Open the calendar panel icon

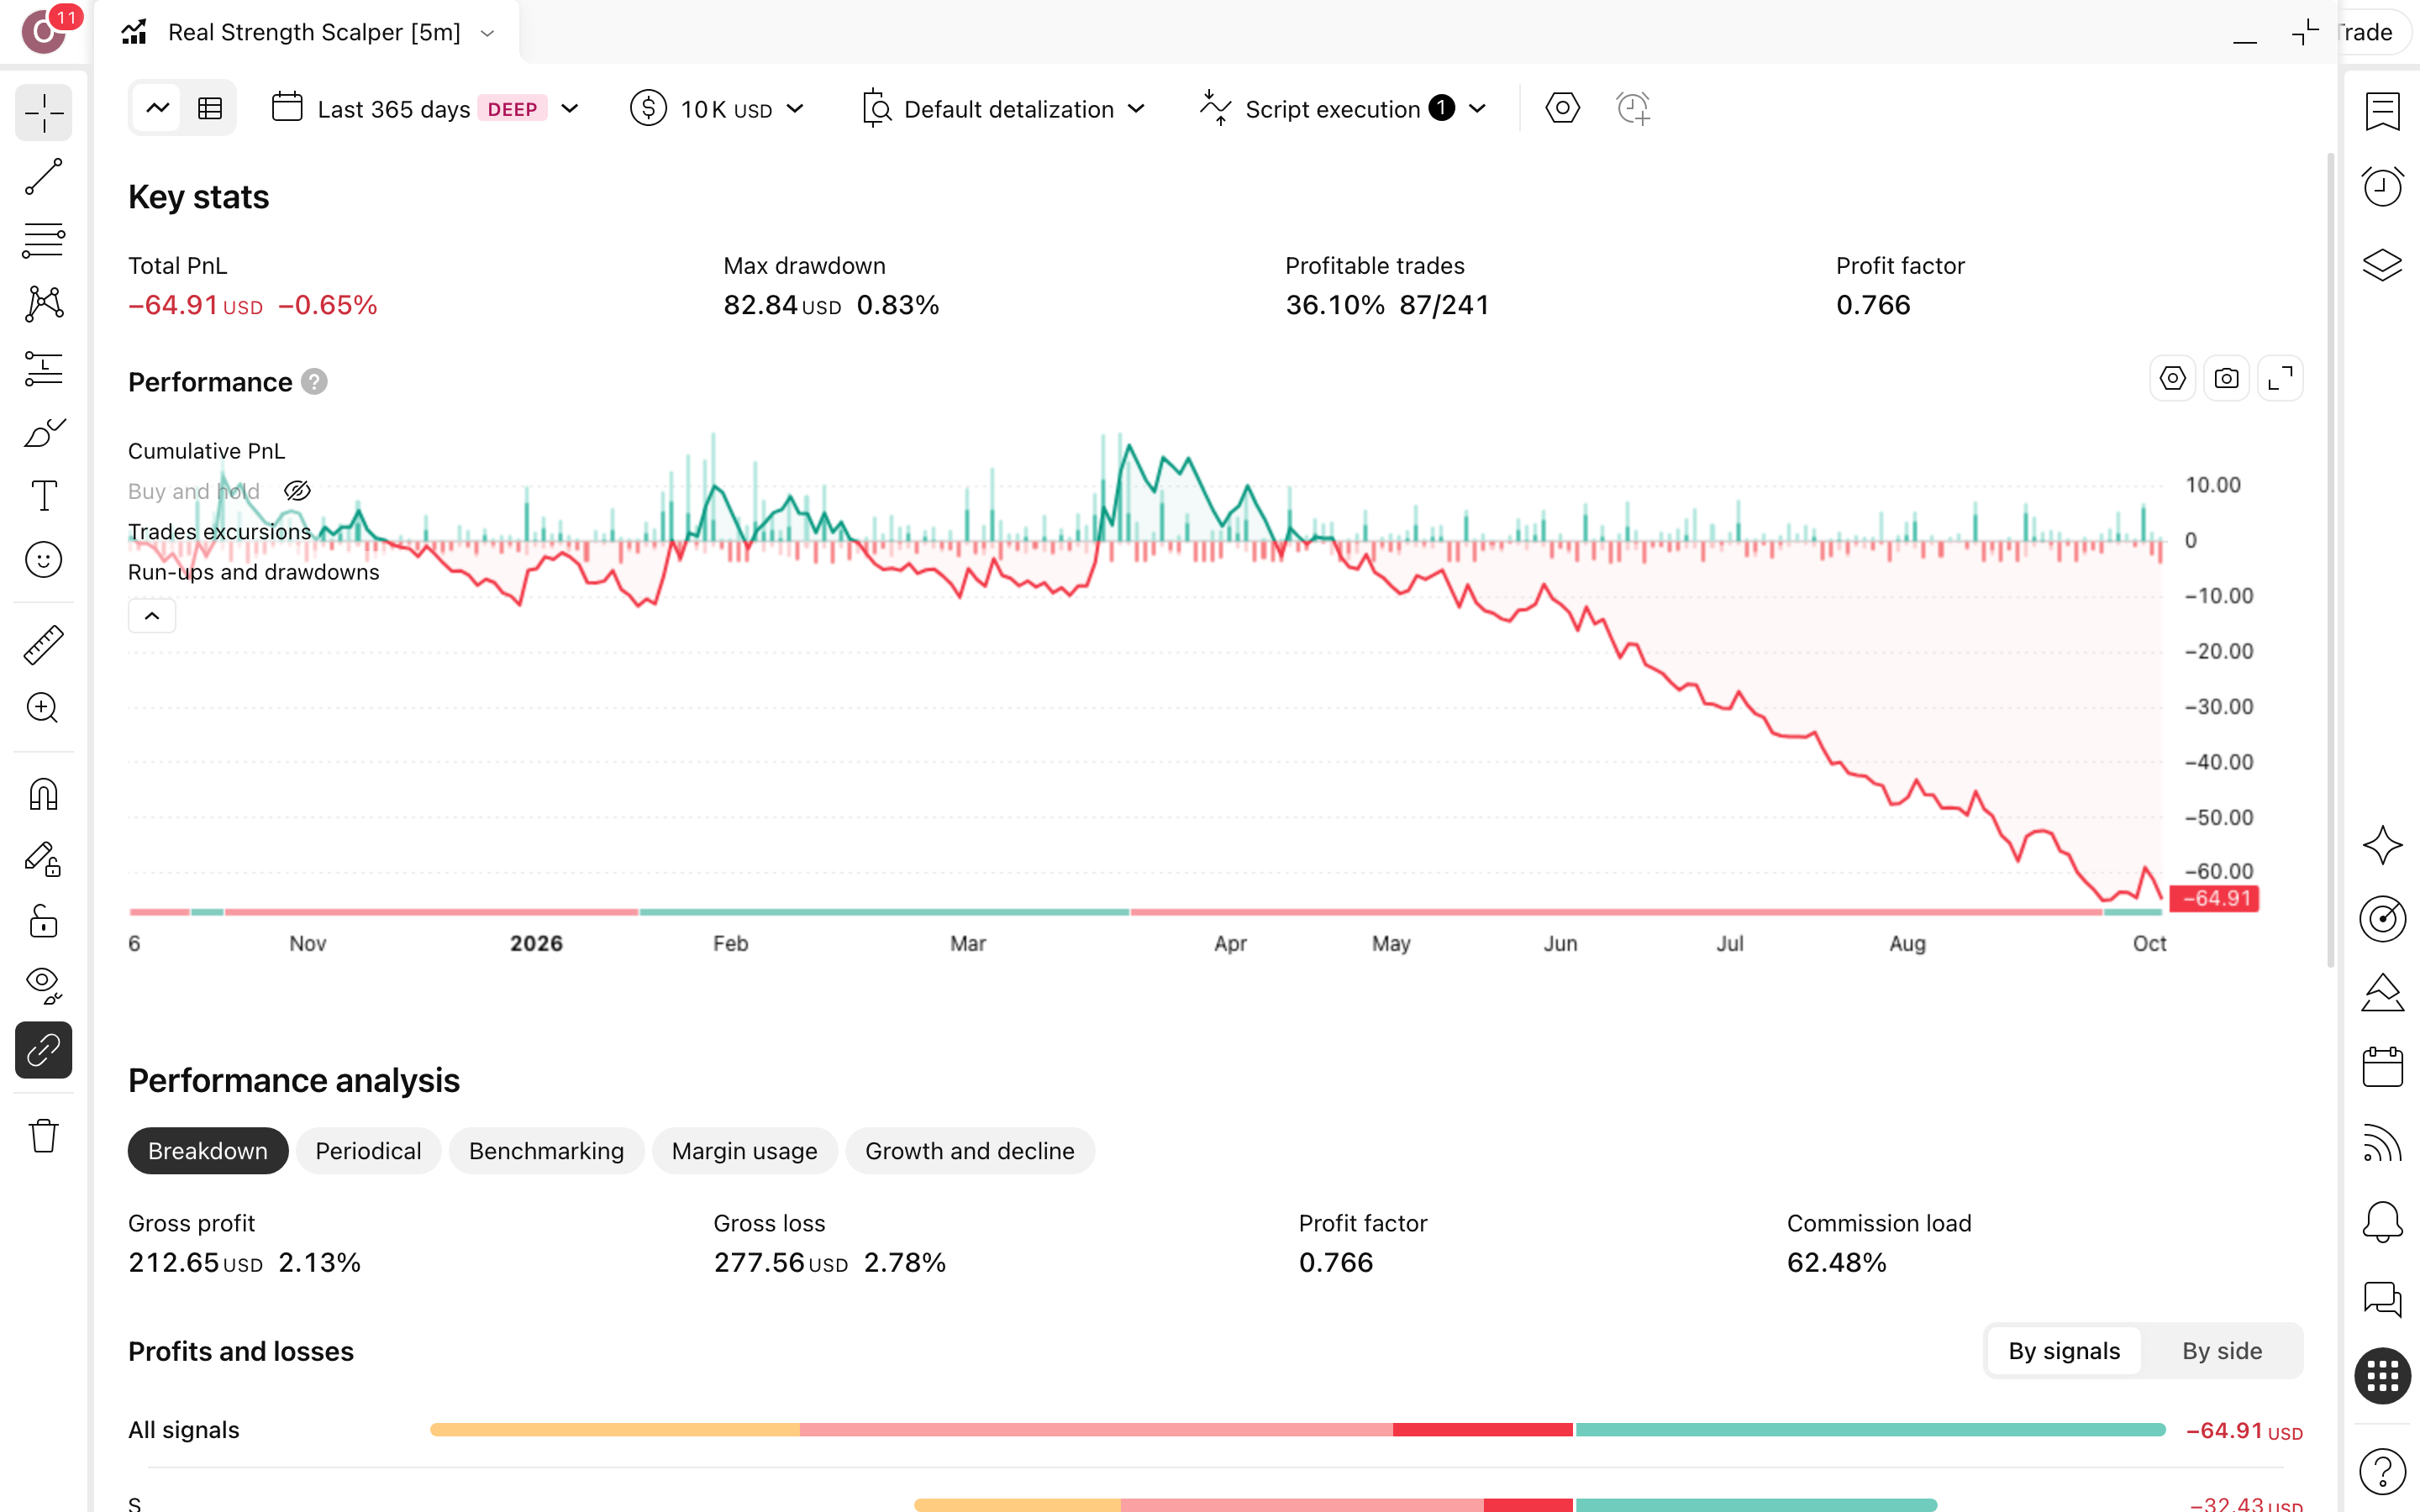2382,1067
